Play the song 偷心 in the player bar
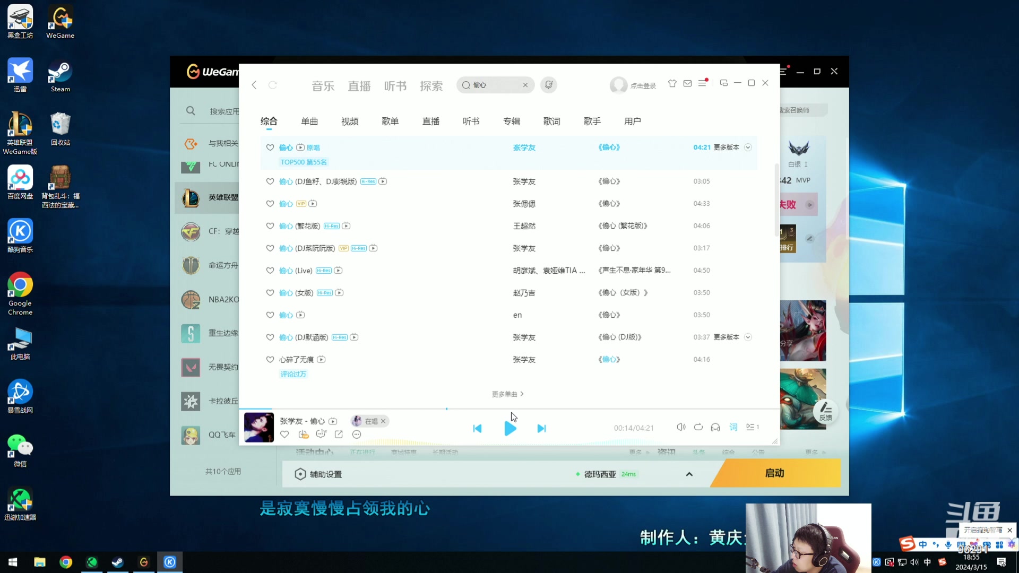1019x573 pixels. click(x=510, y=428)
